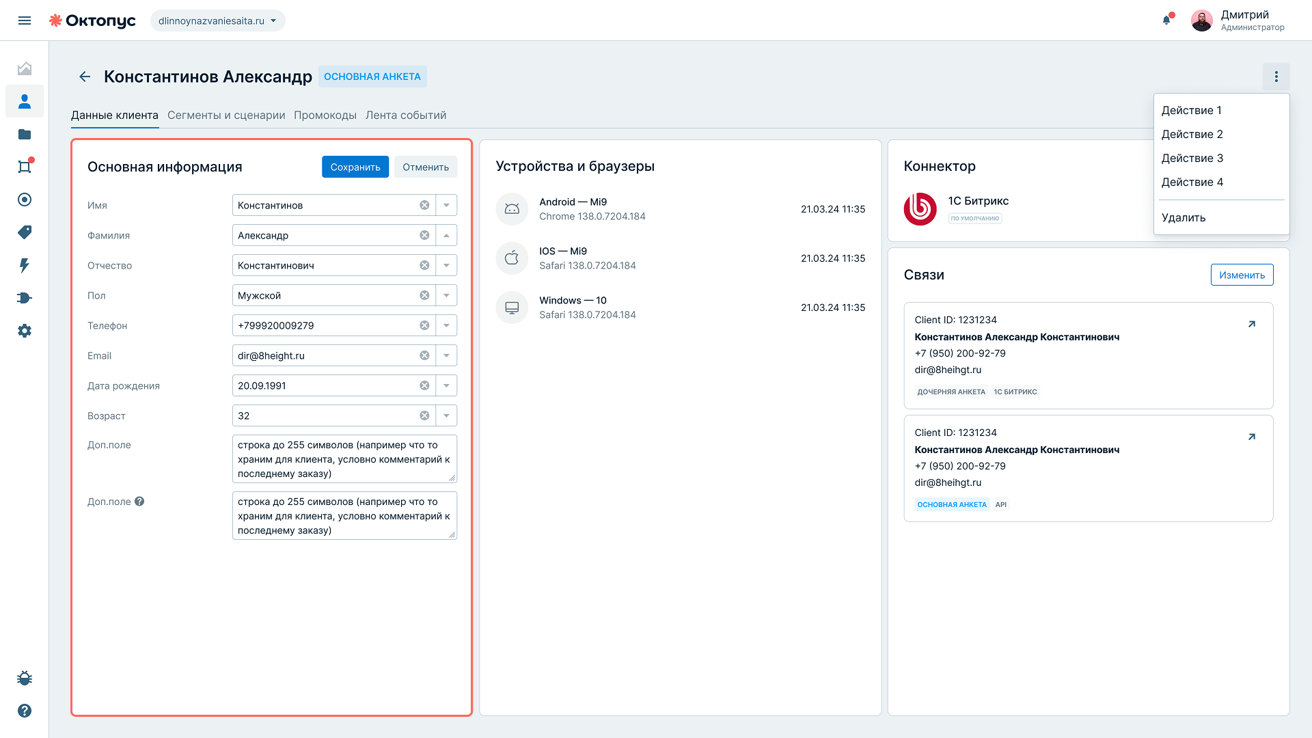This screenshot has width=1312, height=738.
Task: Click the 1С Битрикс connector logo
Action: tap(920, 209)
